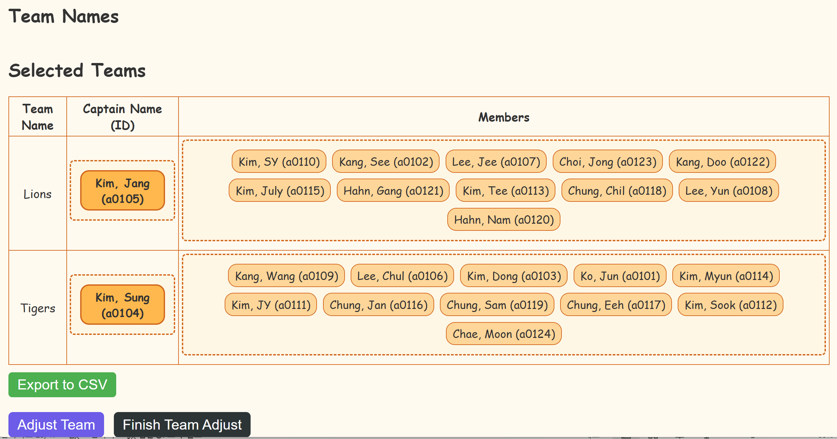The width and height of the screenshot is (837, 439).
Task: Select captain chip Kim, Sung (a0104)
Action: click(123, 305)
